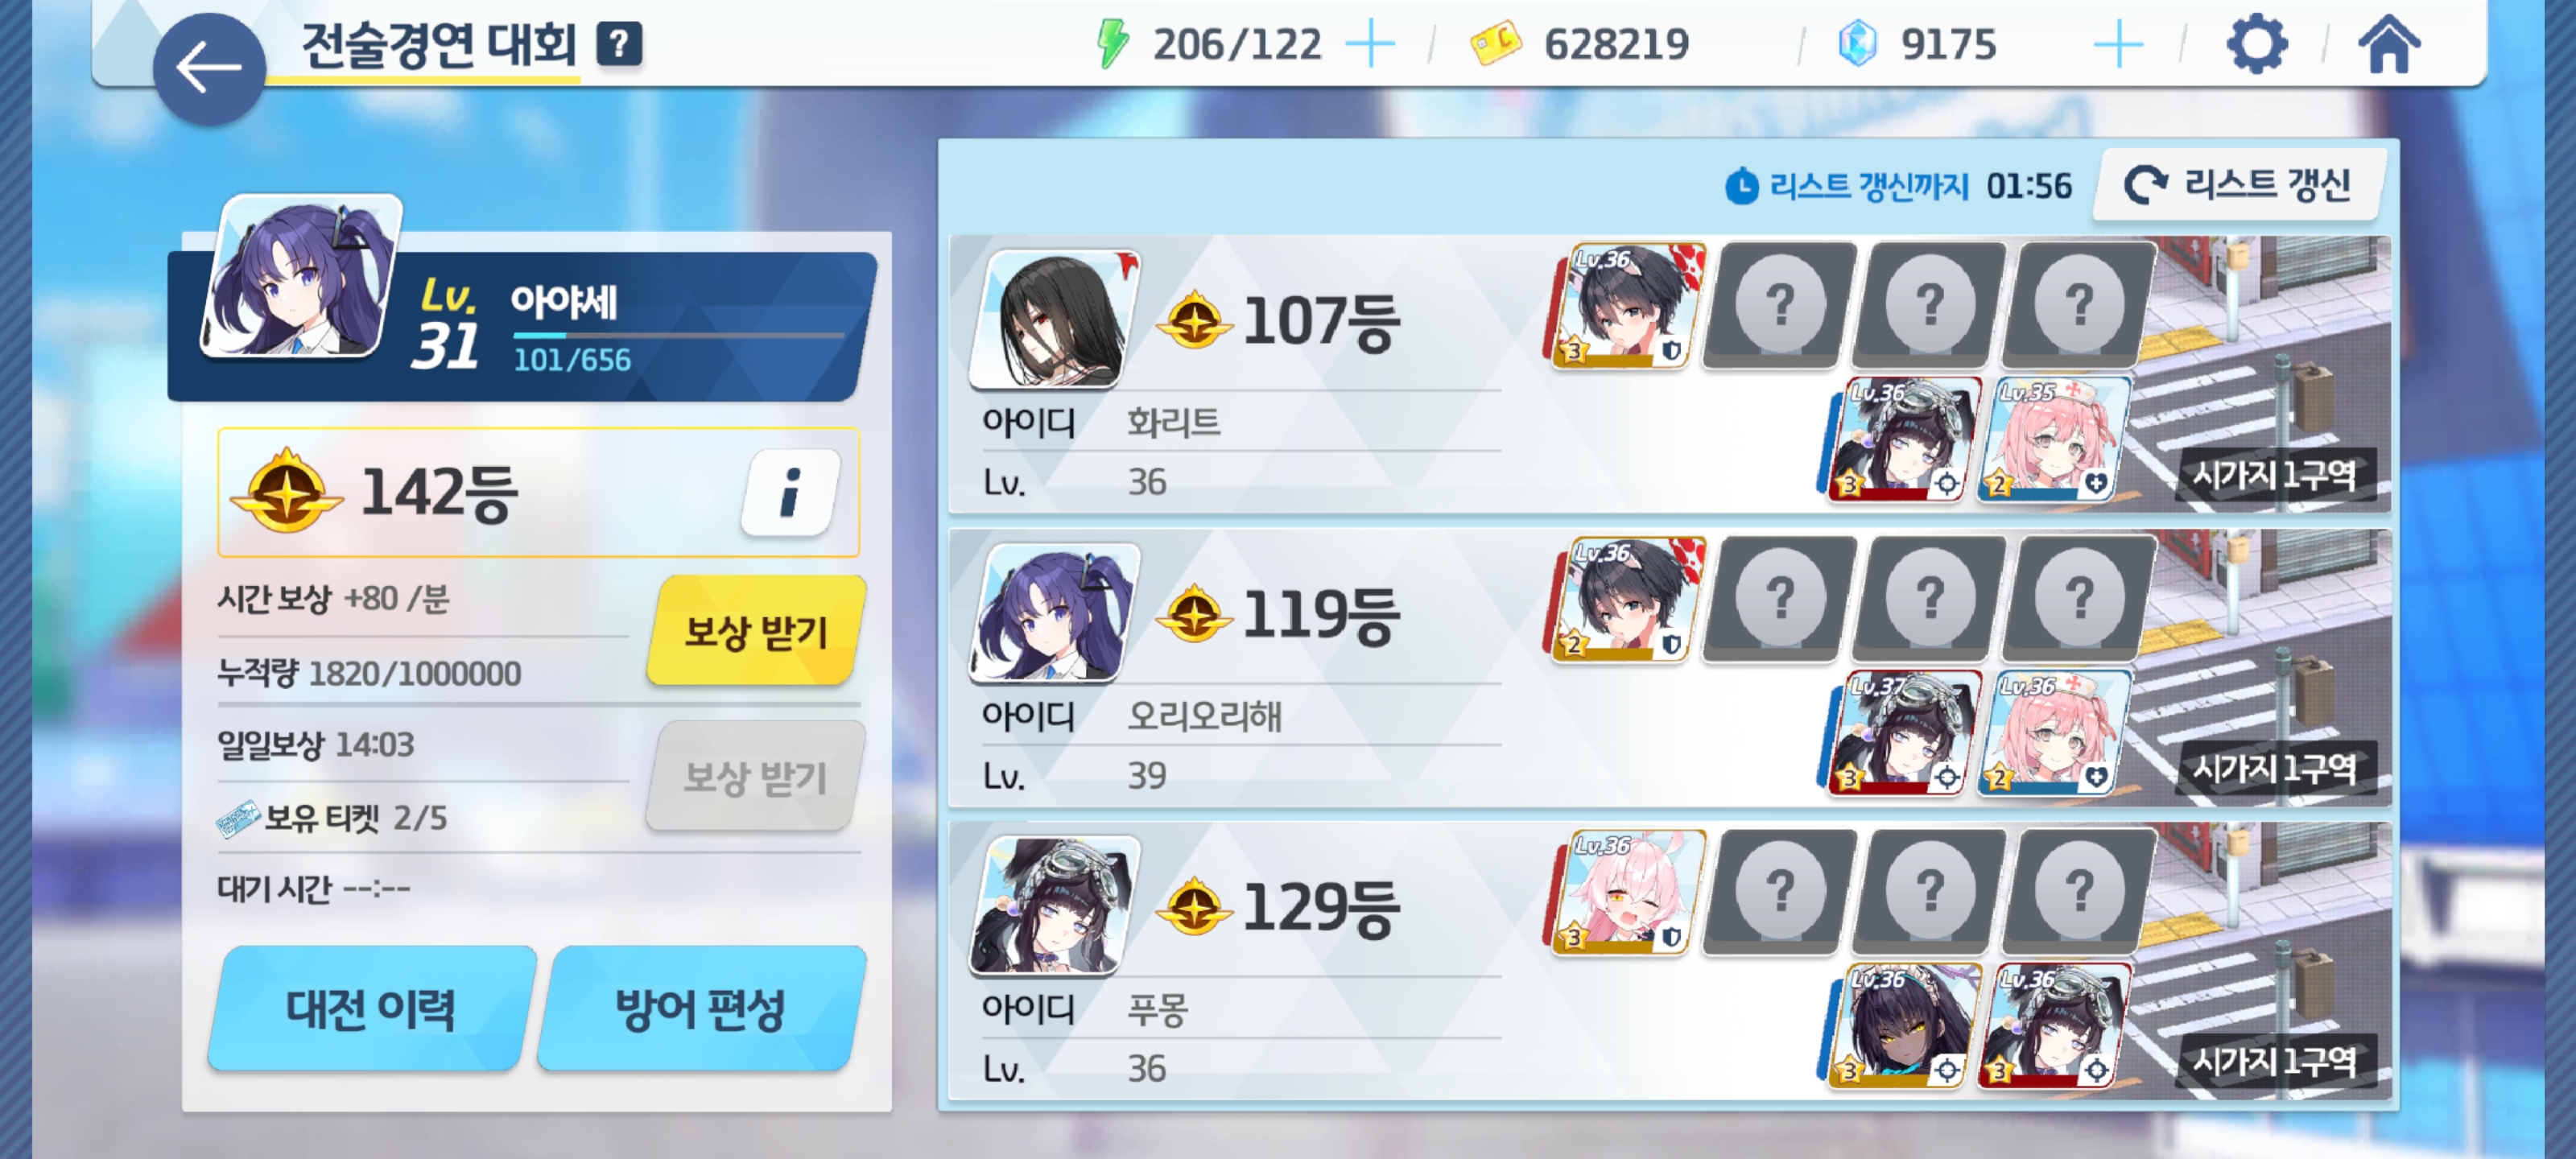Add energy with the plus icon

pos(1370,45)
